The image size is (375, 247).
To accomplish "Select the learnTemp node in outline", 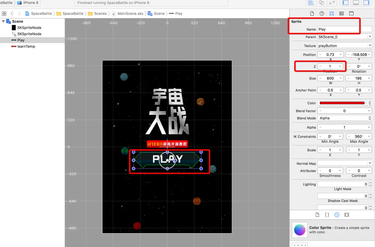I will [x=23, y=46].
